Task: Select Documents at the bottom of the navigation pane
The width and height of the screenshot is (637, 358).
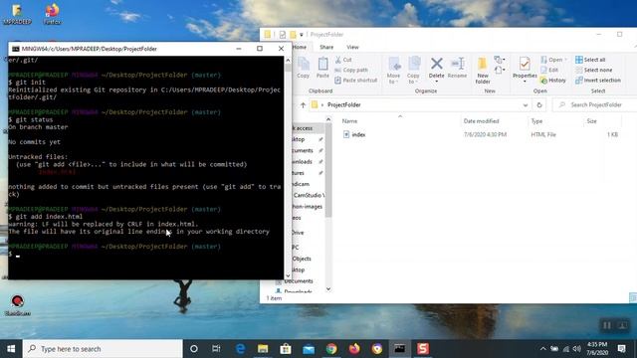Action: tap(299, 280)
